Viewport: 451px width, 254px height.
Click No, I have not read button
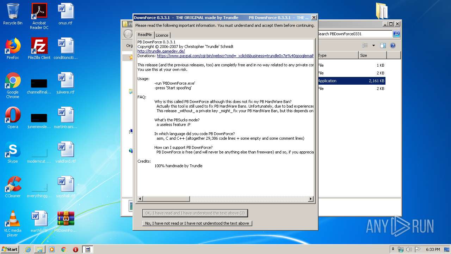point(197,223)
